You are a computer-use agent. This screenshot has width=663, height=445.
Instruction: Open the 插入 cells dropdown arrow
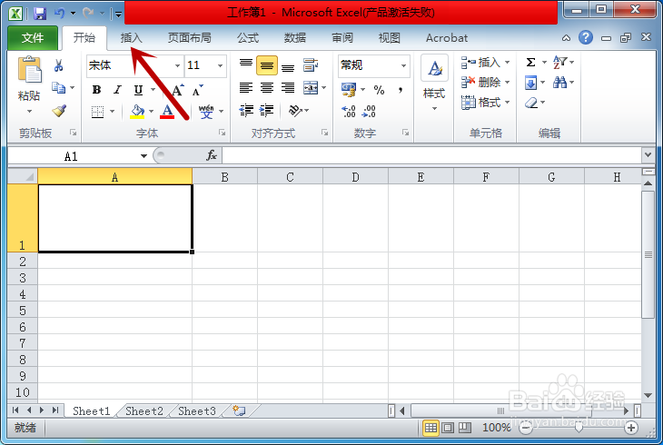[508, 63]
